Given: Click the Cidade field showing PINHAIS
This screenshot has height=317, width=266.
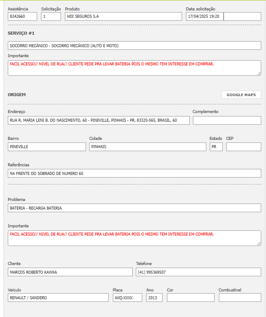Looking at the screenshot, I should point(147,147).
